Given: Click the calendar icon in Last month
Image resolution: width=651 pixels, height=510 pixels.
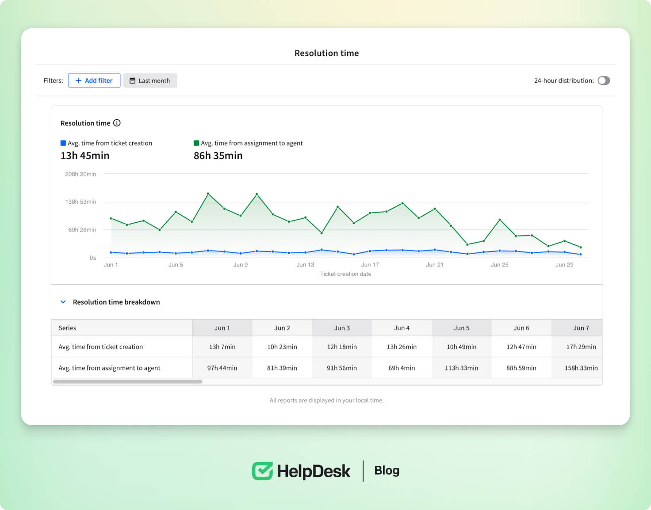Looking at the screenshot, I should [132, 80].
